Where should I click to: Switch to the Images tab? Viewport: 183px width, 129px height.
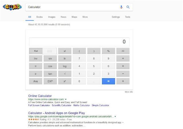point(51,17)
